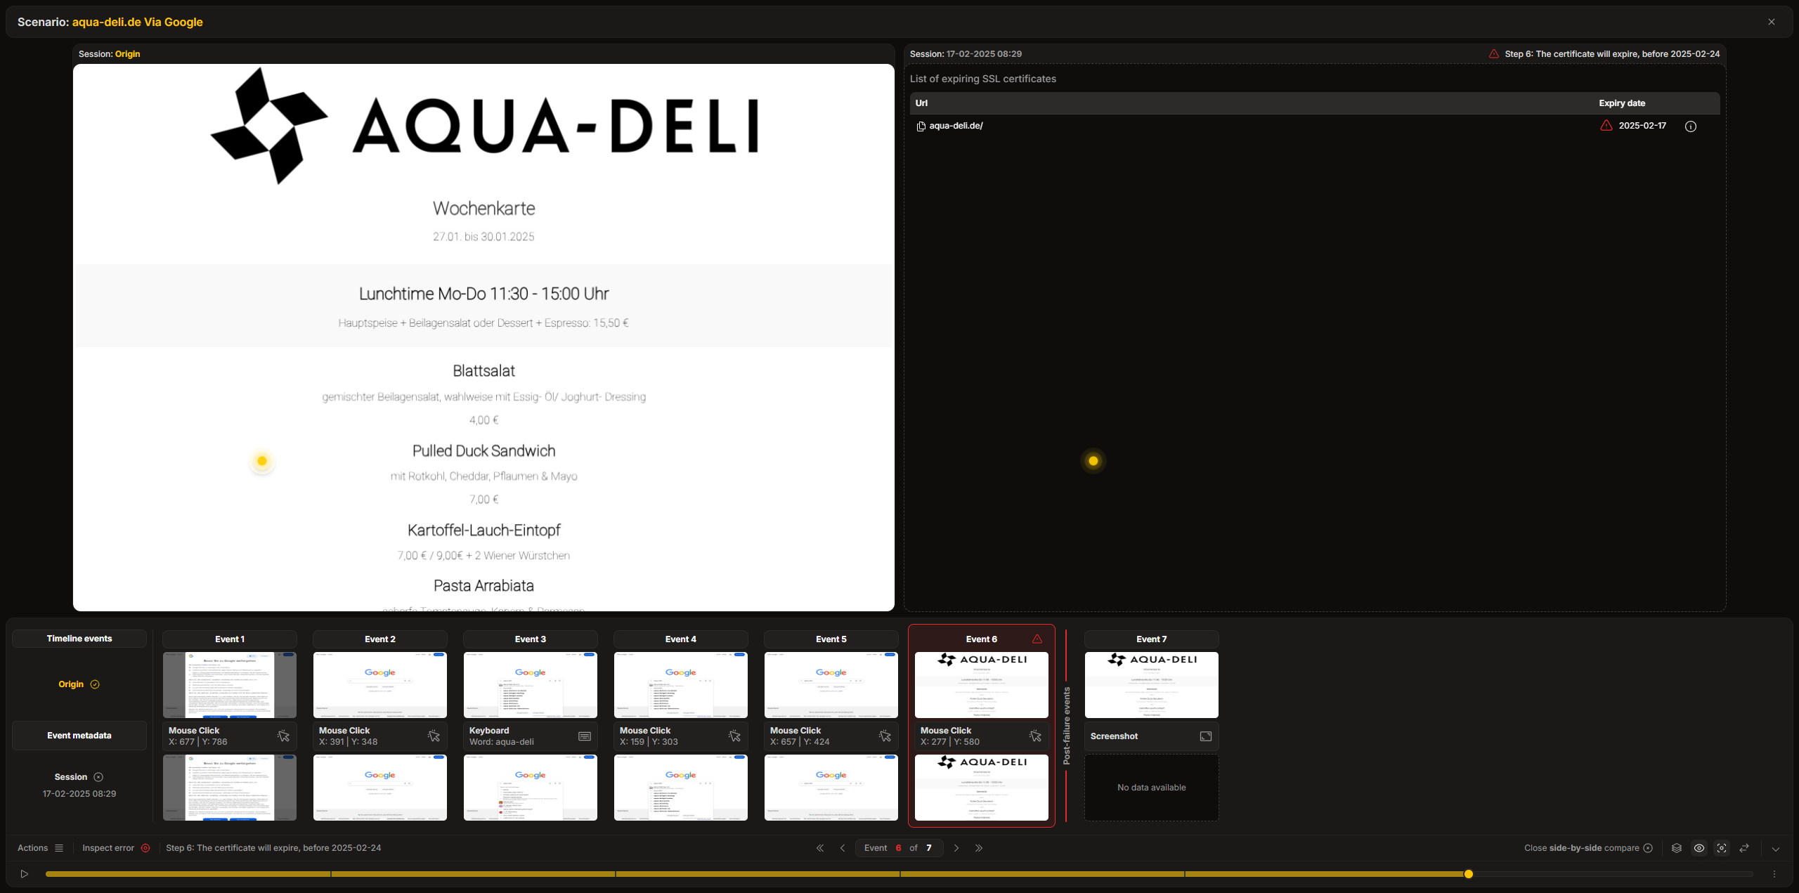Select the Event 1 header

click(230, 639)
